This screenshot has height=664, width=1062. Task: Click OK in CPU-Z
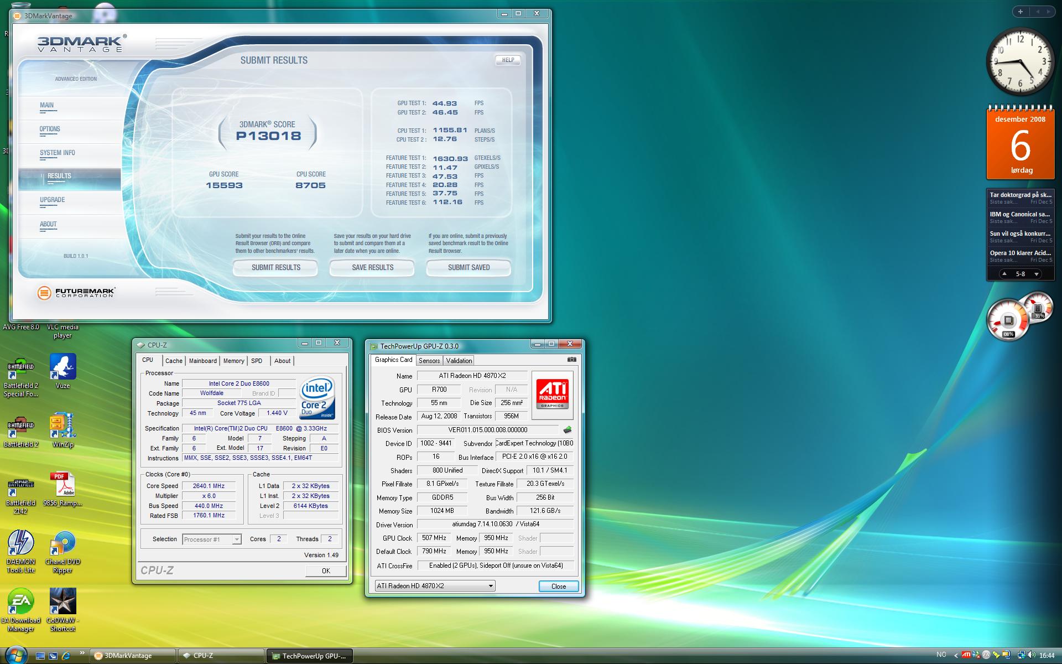326,571
